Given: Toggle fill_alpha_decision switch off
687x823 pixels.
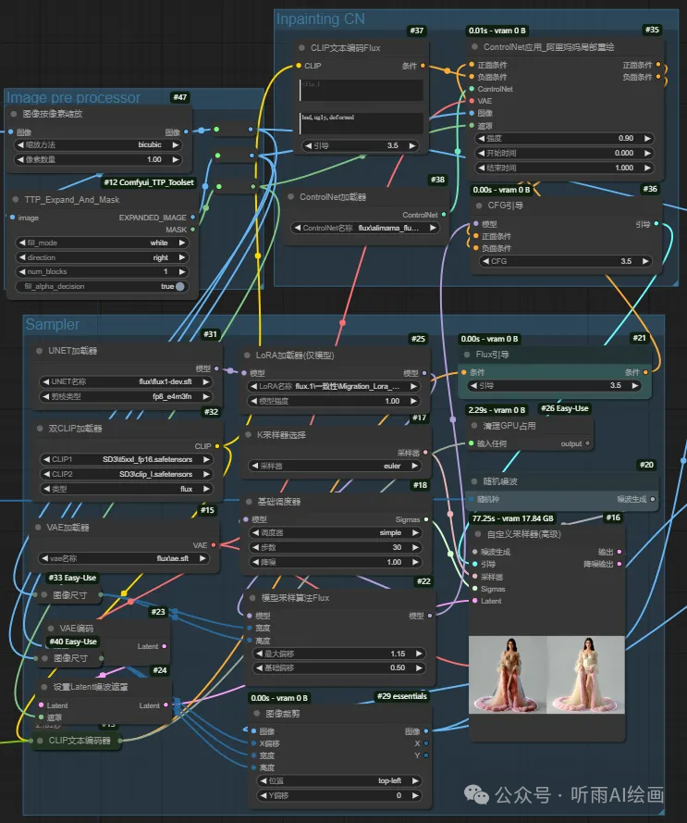Looking at the screenshot, I should pos(180,286).
